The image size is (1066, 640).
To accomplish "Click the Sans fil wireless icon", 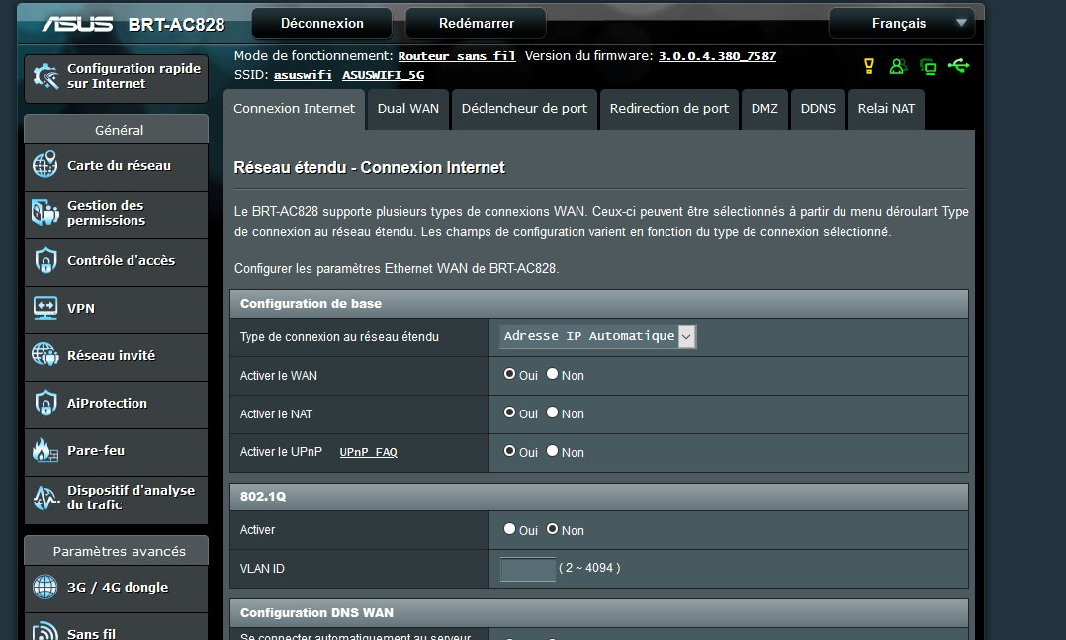I will pyautogui.click(x=45, y=632).
